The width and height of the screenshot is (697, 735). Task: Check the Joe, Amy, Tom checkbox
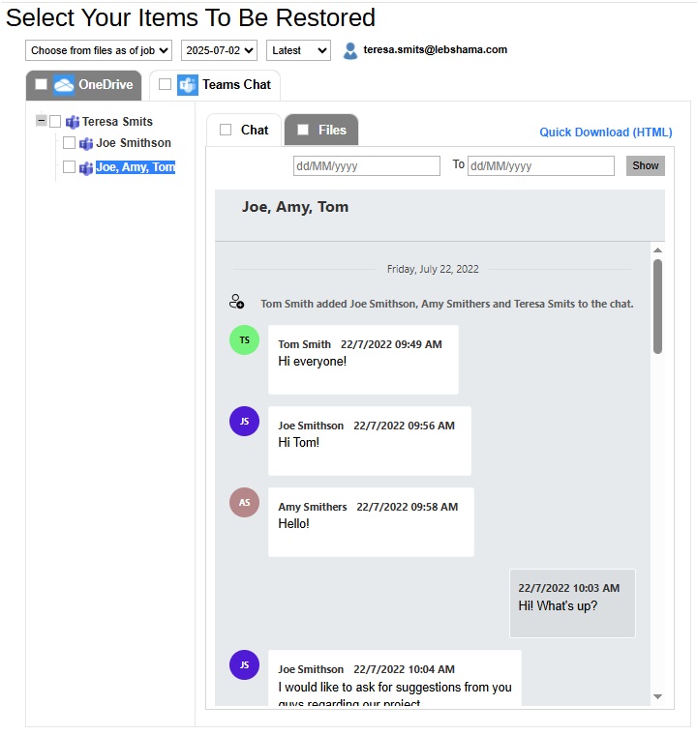pyautogui.click(x=69, y=167)
